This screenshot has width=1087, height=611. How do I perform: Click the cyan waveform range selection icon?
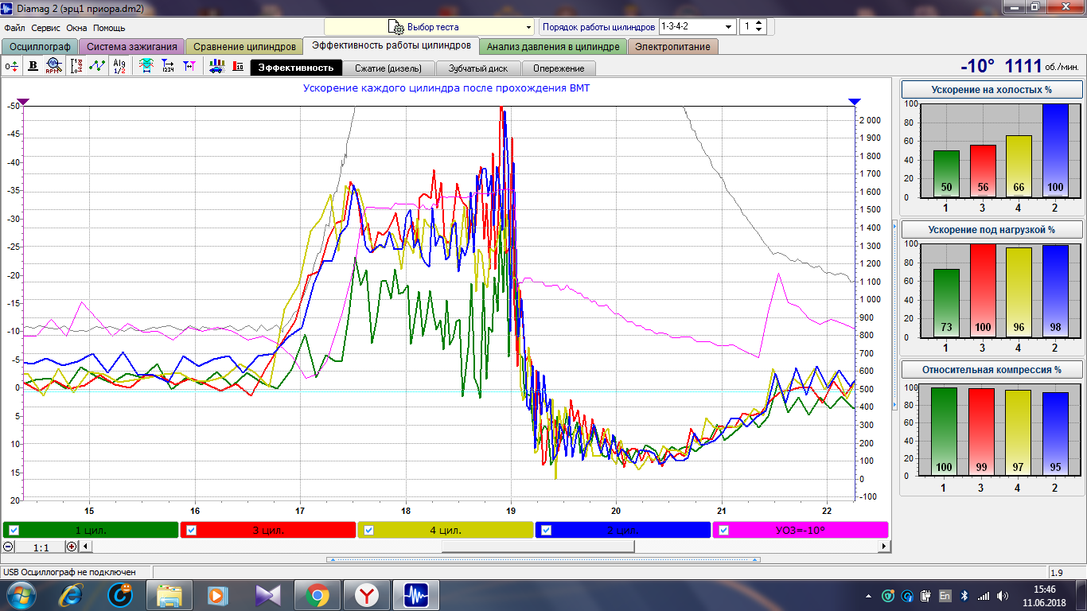tap(146, 67)
